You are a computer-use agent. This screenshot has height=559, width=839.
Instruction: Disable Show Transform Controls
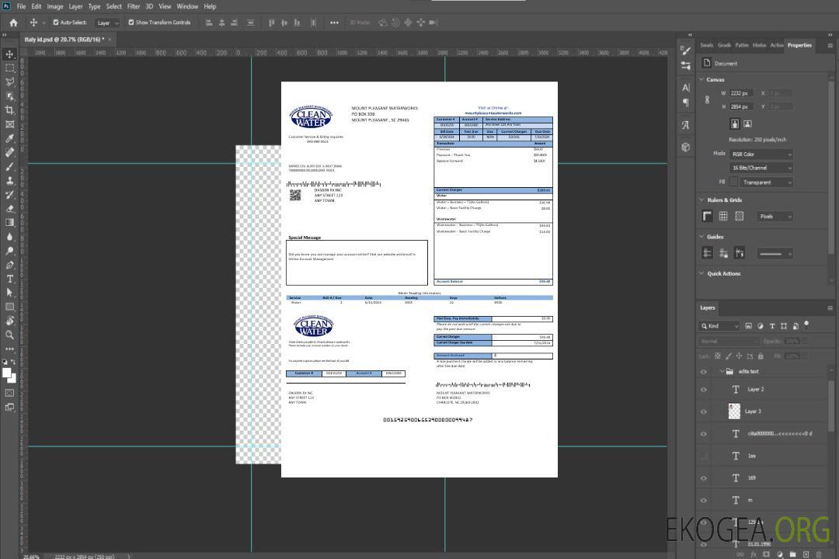click(131, 23)
